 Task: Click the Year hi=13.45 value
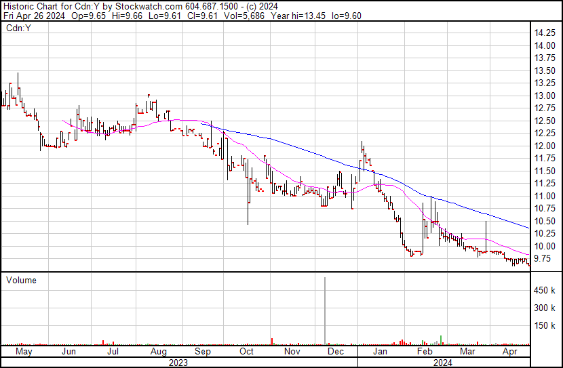click(298, 16)
